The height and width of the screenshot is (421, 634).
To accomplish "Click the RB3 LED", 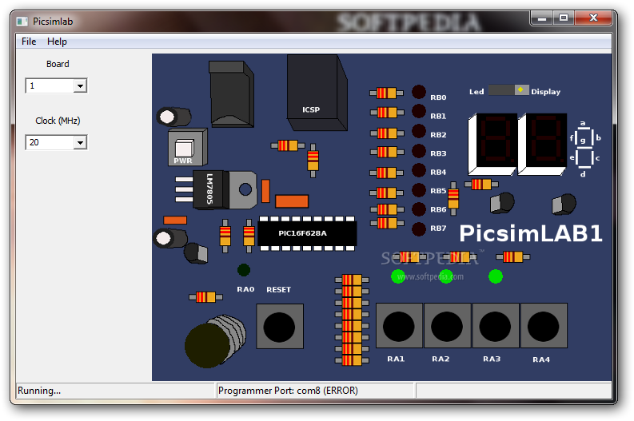I will tap(418, 151).
